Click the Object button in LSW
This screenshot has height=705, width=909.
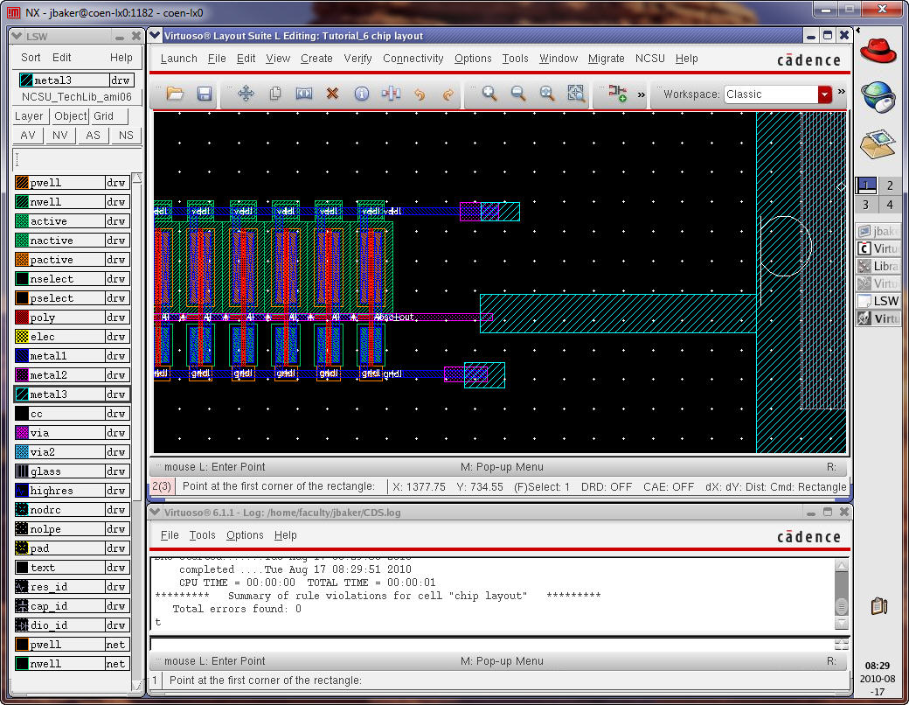(70, 116)
